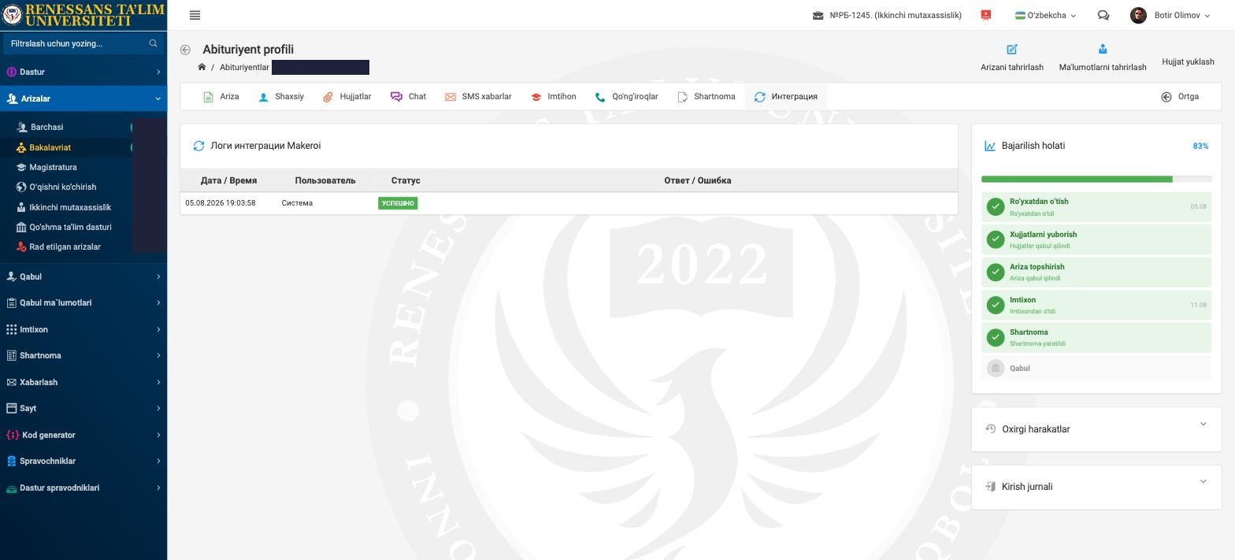
Task: Click Hujjat yuklash button
Action: point(1188,61)
